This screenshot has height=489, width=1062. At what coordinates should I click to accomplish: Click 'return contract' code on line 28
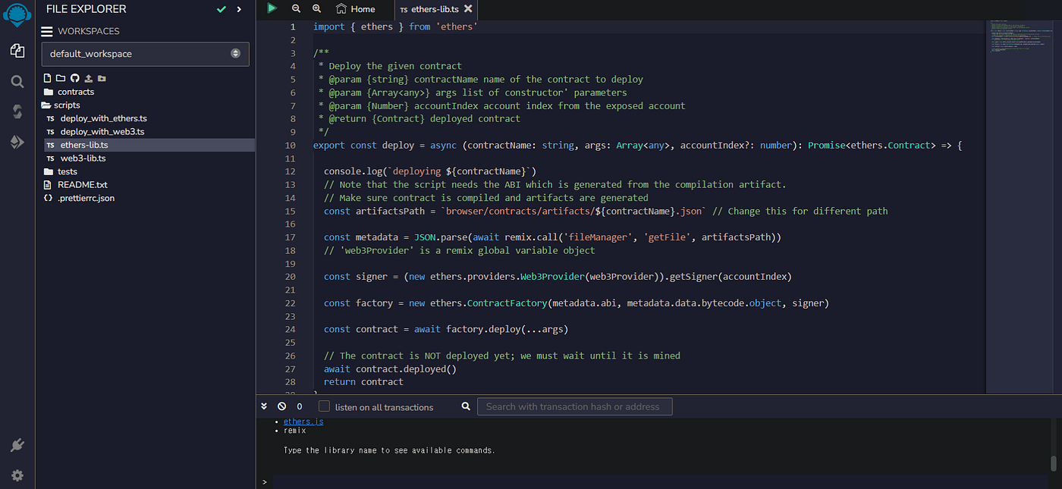tap(363, 381)
